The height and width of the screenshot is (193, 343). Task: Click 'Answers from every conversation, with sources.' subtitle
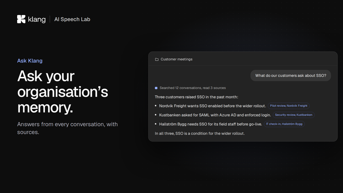(67, 128)
